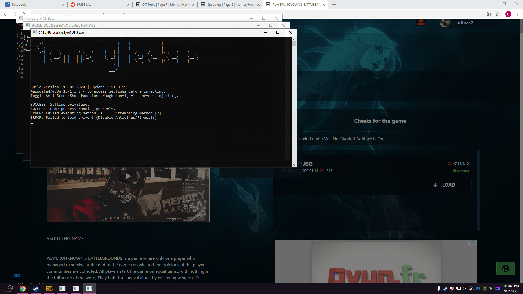The height and width of the screenshot is (294, 523).
Task: Maximize the sBytePUBG.exe console window
Action: click(278, 32)
